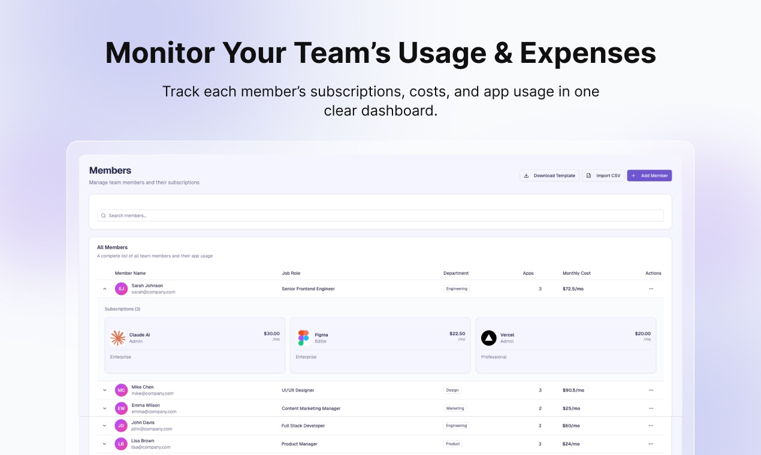
Task: Click the plus icon on Add Member
Action: [x=633, y=175]
